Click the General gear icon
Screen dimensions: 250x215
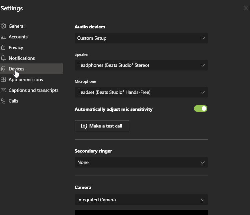pos(3,26)
